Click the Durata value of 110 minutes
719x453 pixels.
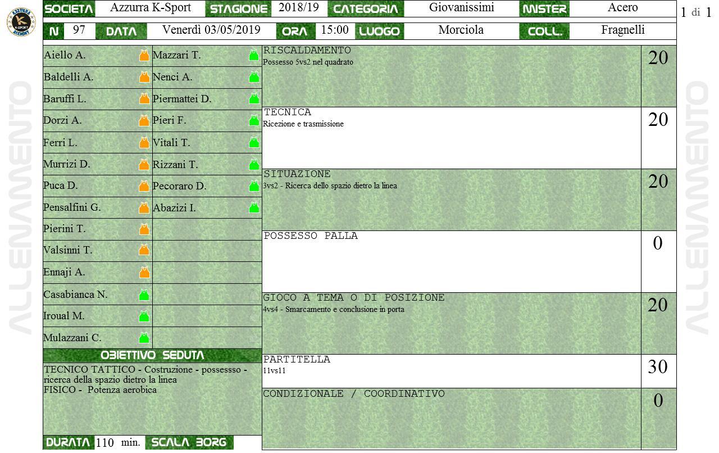point(105,443)
